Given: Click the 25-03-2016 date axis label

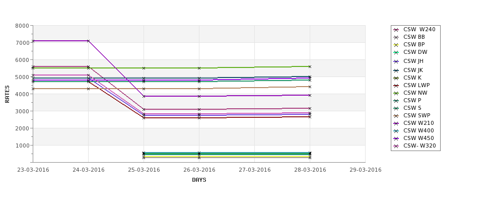Looking at the screenshot, I should (144, 170).
